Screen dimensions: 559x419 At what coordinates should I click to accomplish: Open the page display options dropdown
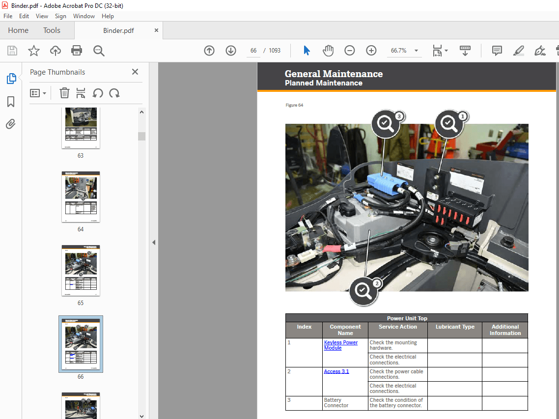pos(445,51)
